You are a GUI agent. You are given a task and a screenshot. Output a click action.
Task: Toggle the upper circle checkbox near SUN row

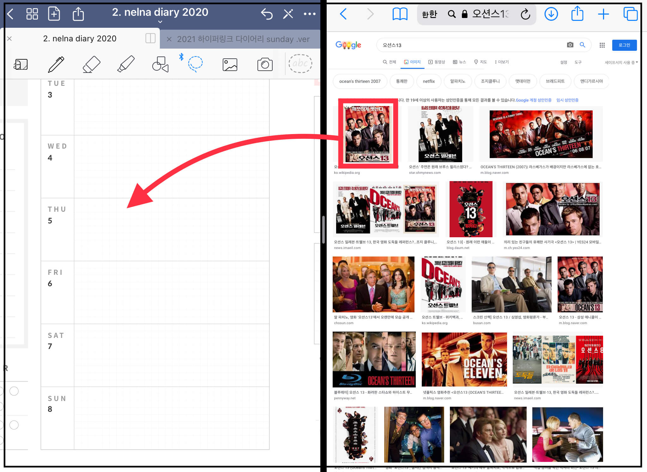click(x=14, y=391)
